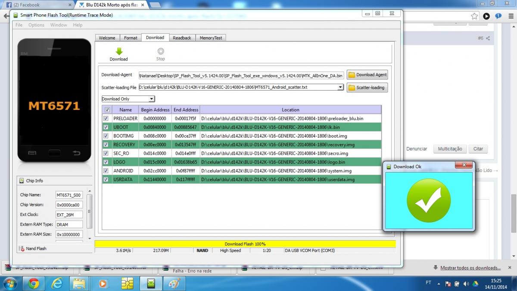
Task: Click the Flash Tool icon in the taskbar
Action: (x=151, y=283)
